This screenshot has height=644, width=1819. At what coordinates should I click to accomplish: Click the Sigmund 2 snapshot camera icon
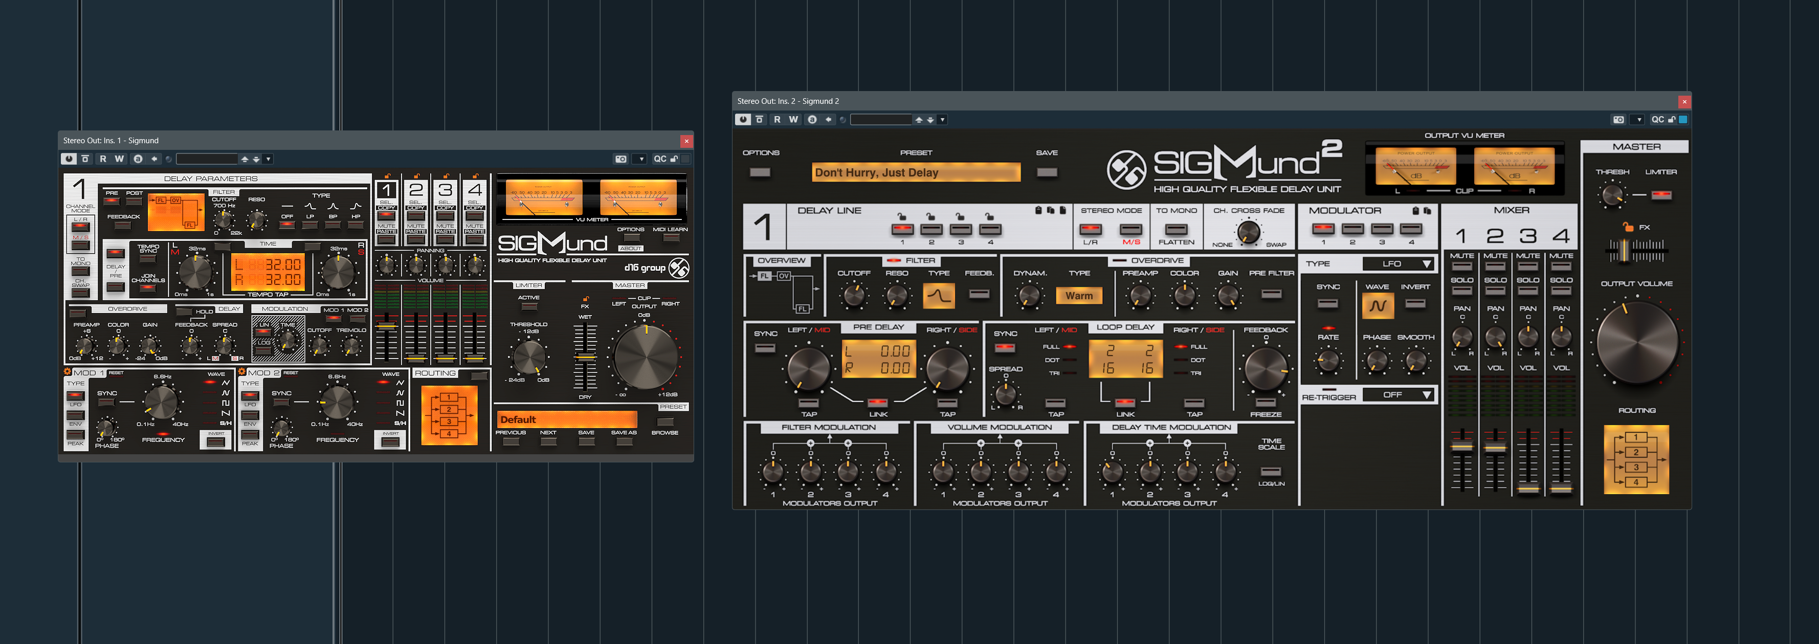(1618, 119)
